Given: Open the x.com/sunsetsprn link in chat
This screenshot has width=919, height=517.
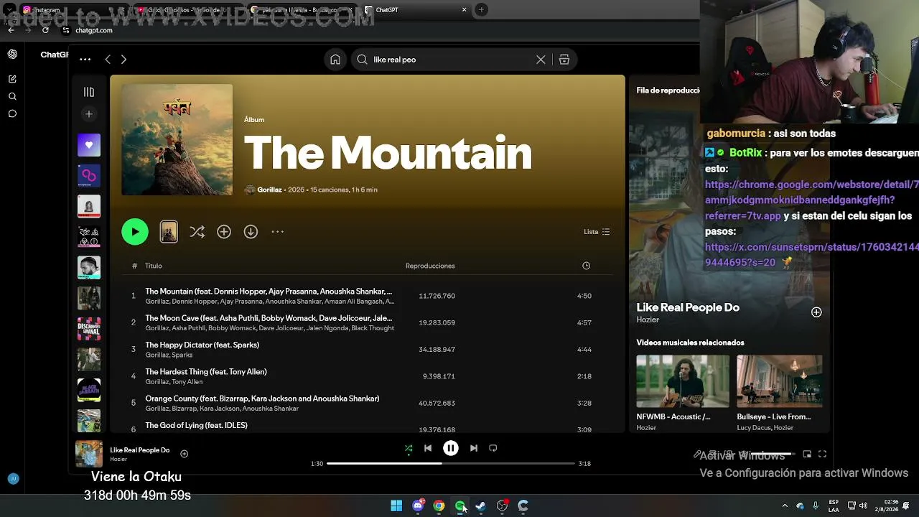Looking at the screenshot, I should (x=812, y=254).
